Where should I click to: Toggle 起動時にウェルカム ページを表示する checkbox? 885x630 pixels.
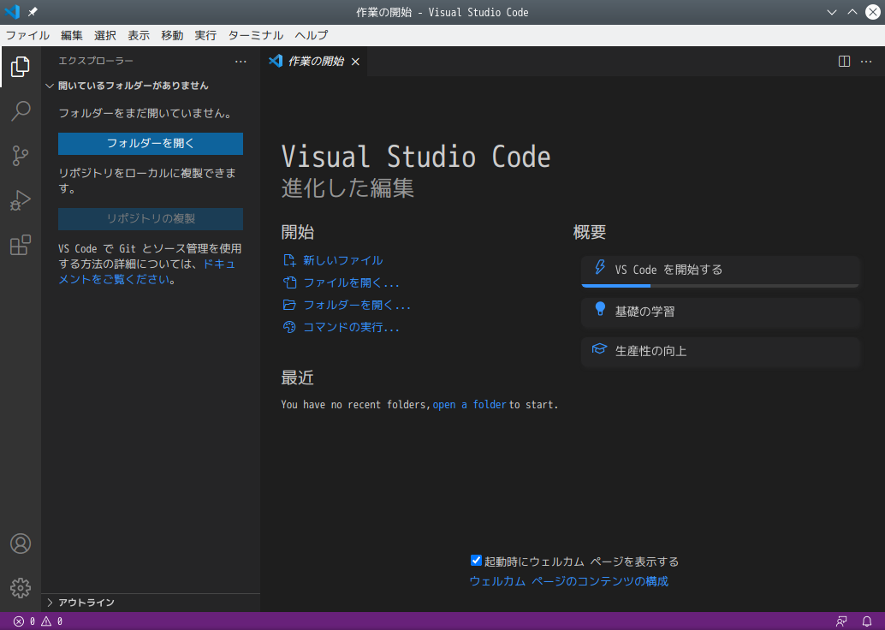click(476, 561)
